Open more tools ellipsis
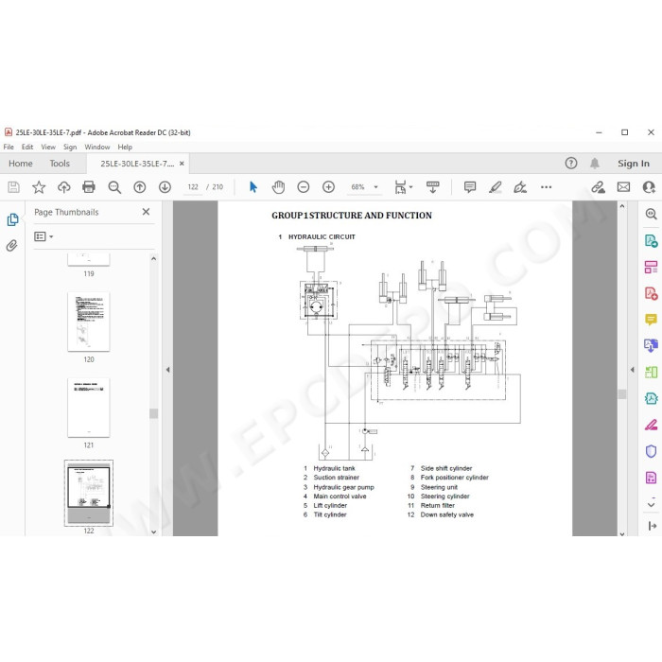Image resolution: width=662 pixels, height=662 pixels. click(546, 187)
